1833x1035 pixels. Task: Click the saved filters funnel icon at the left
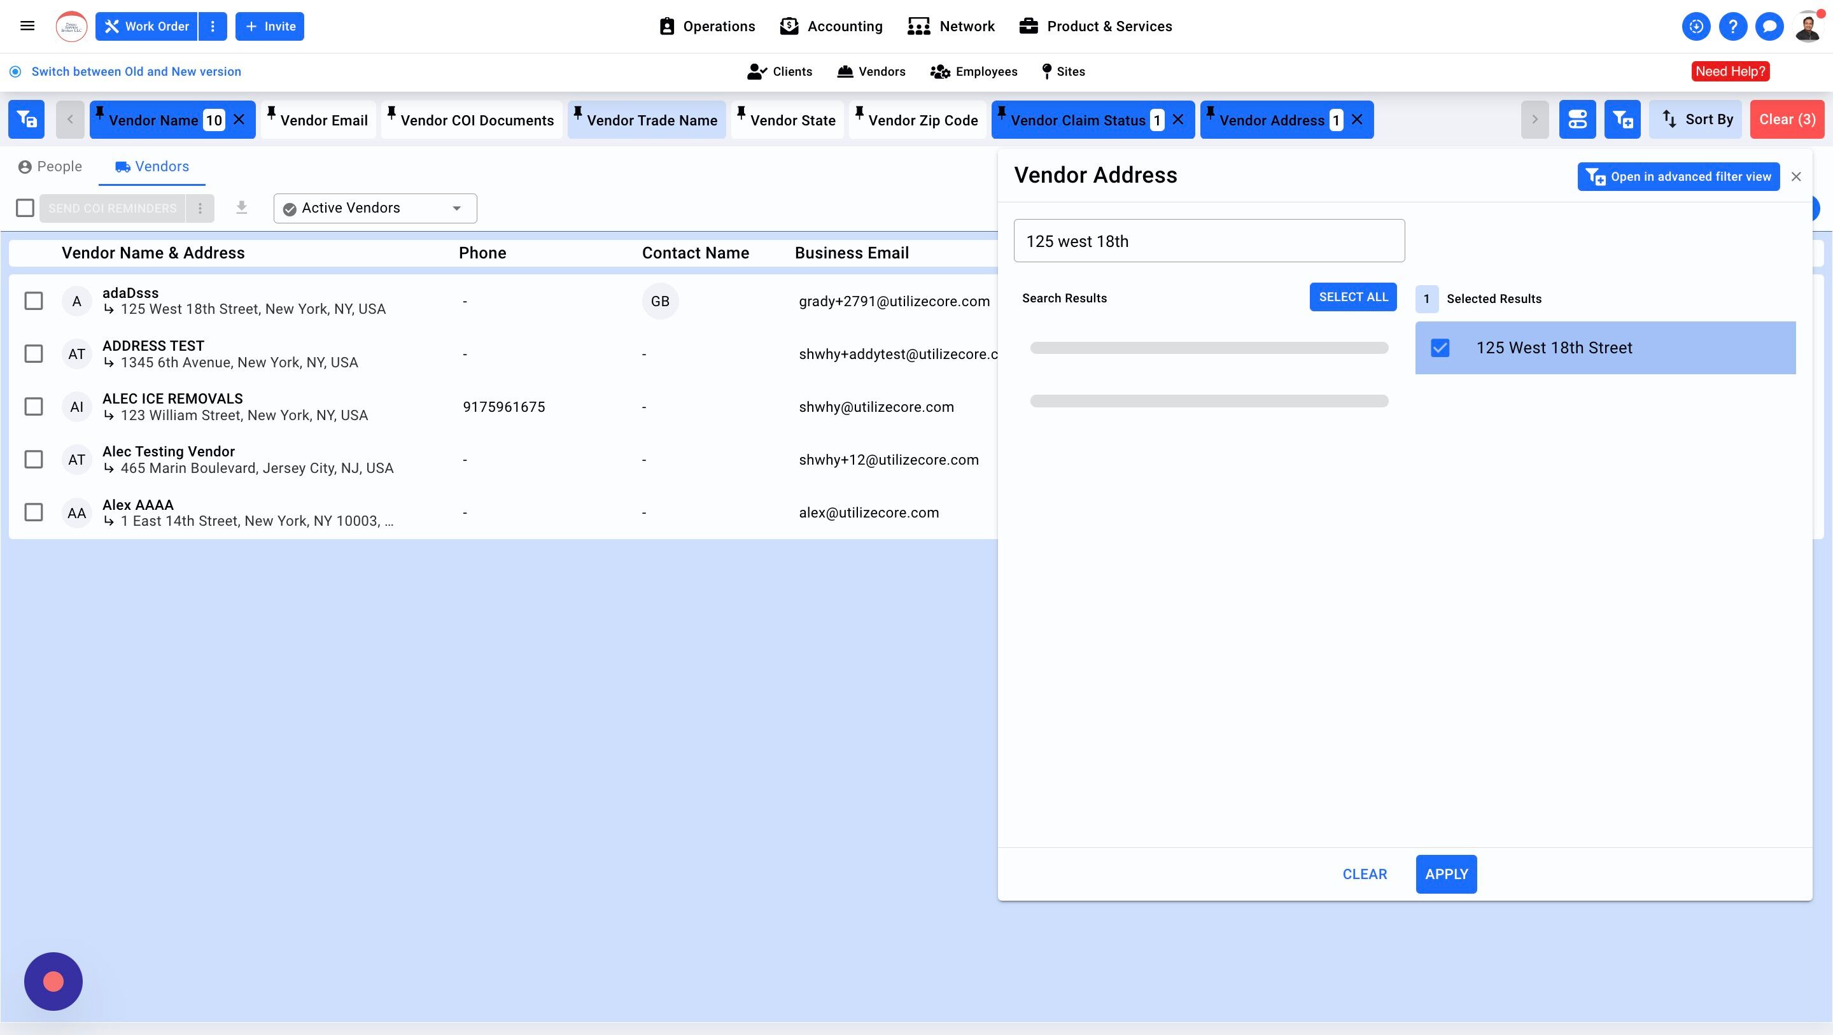26,120
